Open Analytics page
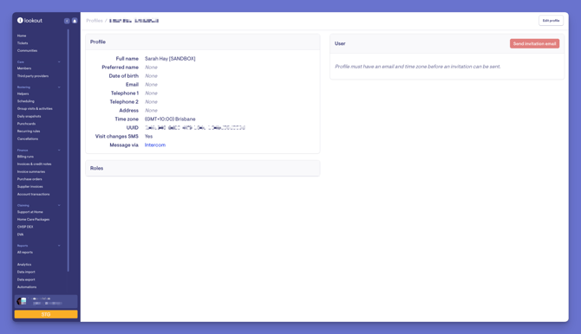This screenshot has height=334, width=581. 24,265
